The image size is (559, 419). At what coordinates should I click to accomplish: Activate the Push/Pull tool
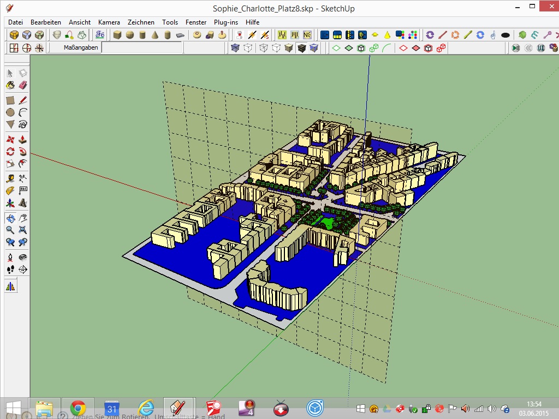click(x=23, y=139)
